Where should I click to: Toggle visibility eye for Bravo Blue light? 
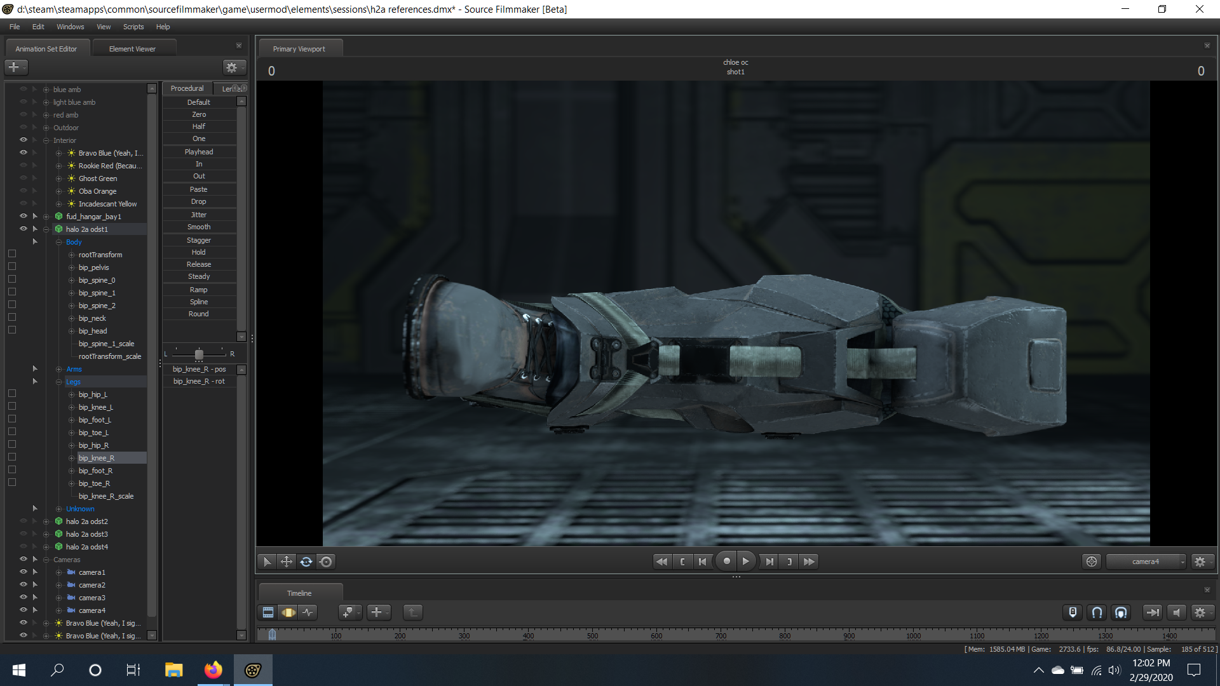[x=24, y=152]
